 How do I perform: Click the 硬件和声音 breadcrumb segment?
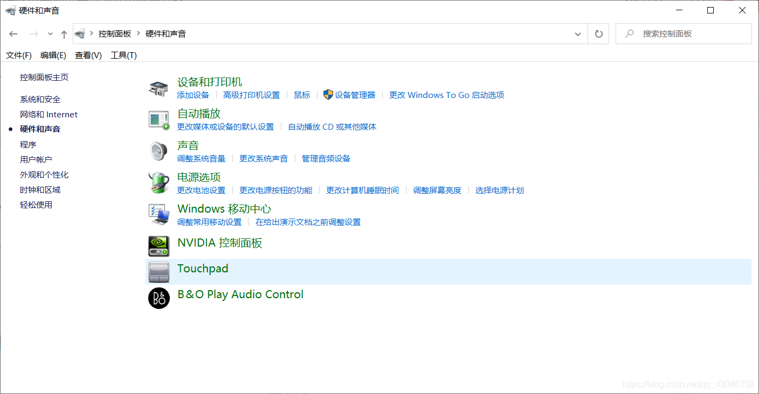pos(165,33)
